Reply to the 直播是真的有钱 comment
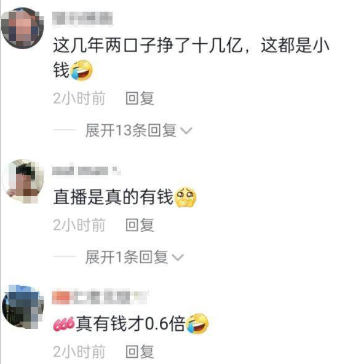This screenshot has width=353, height=364. click(140, 224)
